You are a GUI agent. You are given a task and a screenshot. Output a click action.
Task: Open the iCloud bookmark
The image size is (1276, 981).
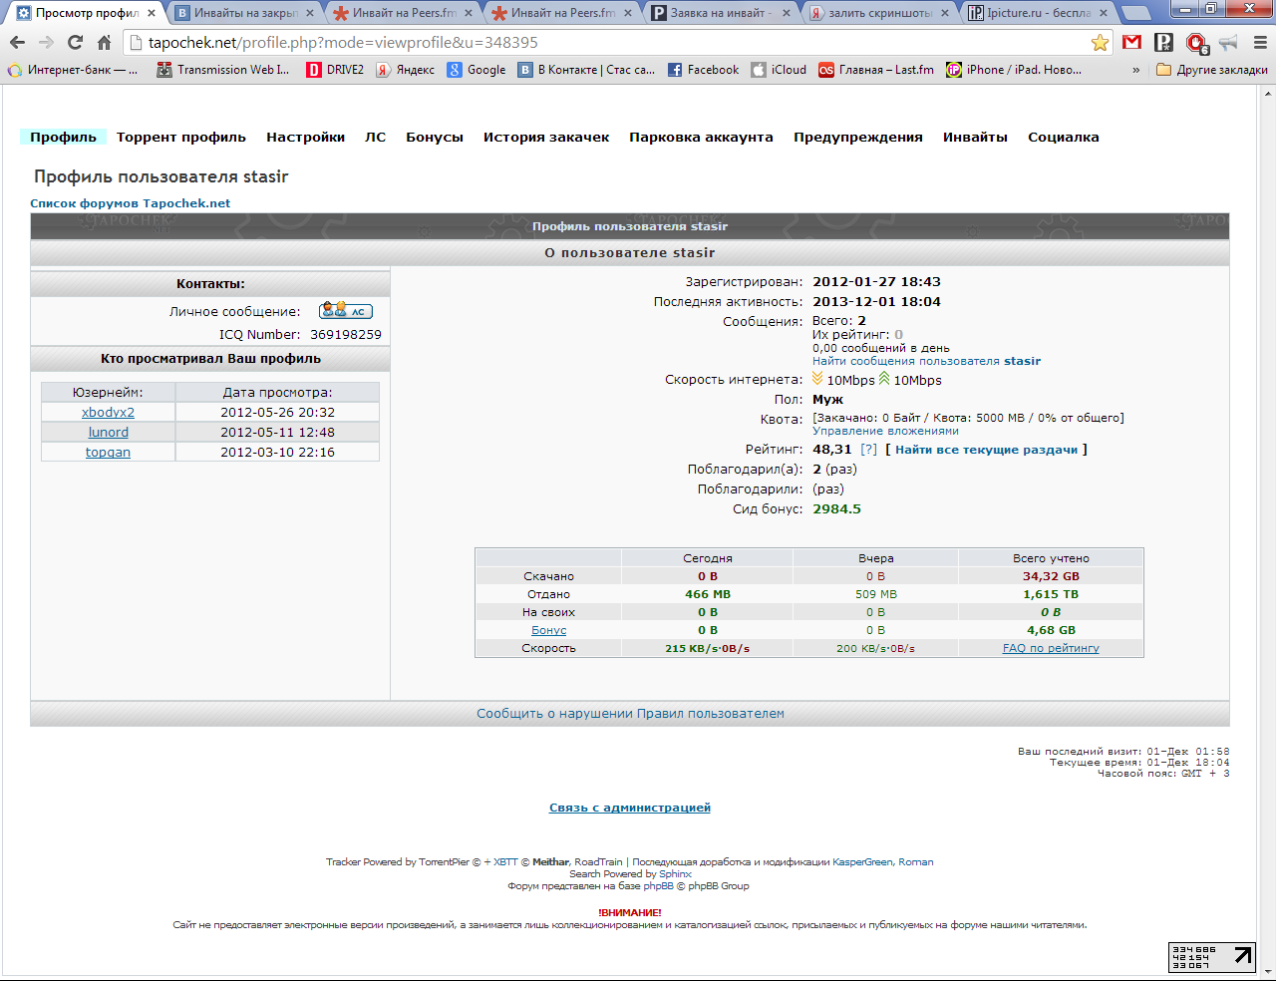pos(779,70)
